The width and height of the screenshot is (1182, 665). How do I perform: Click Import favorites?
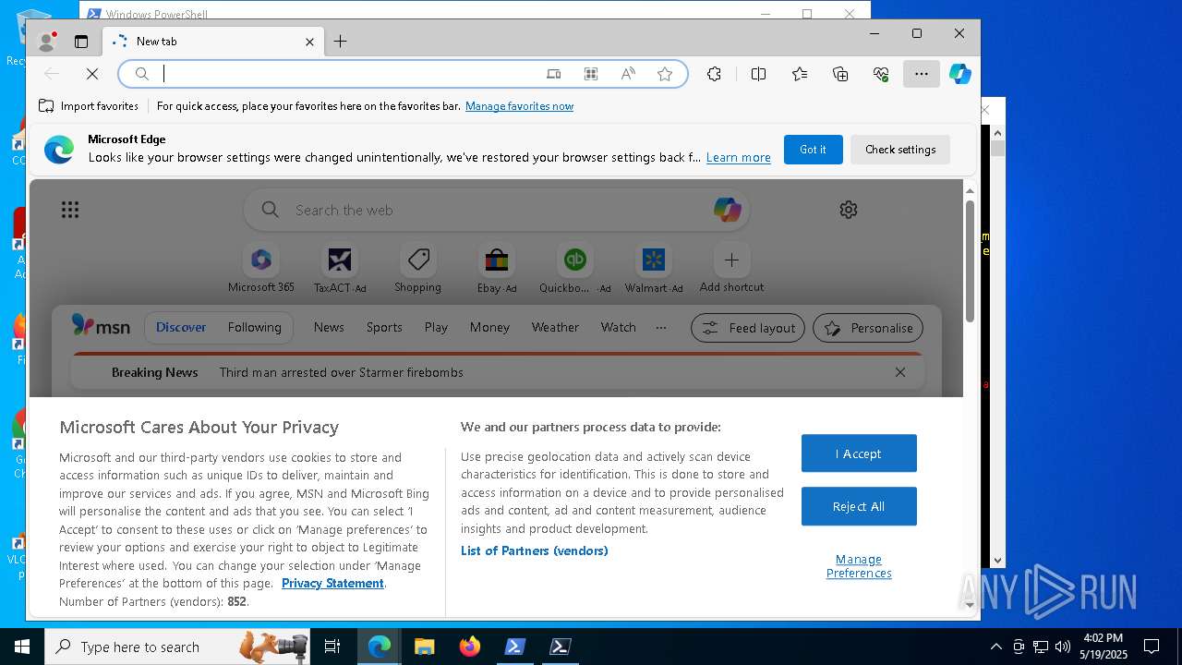click(x=89, y=106)
